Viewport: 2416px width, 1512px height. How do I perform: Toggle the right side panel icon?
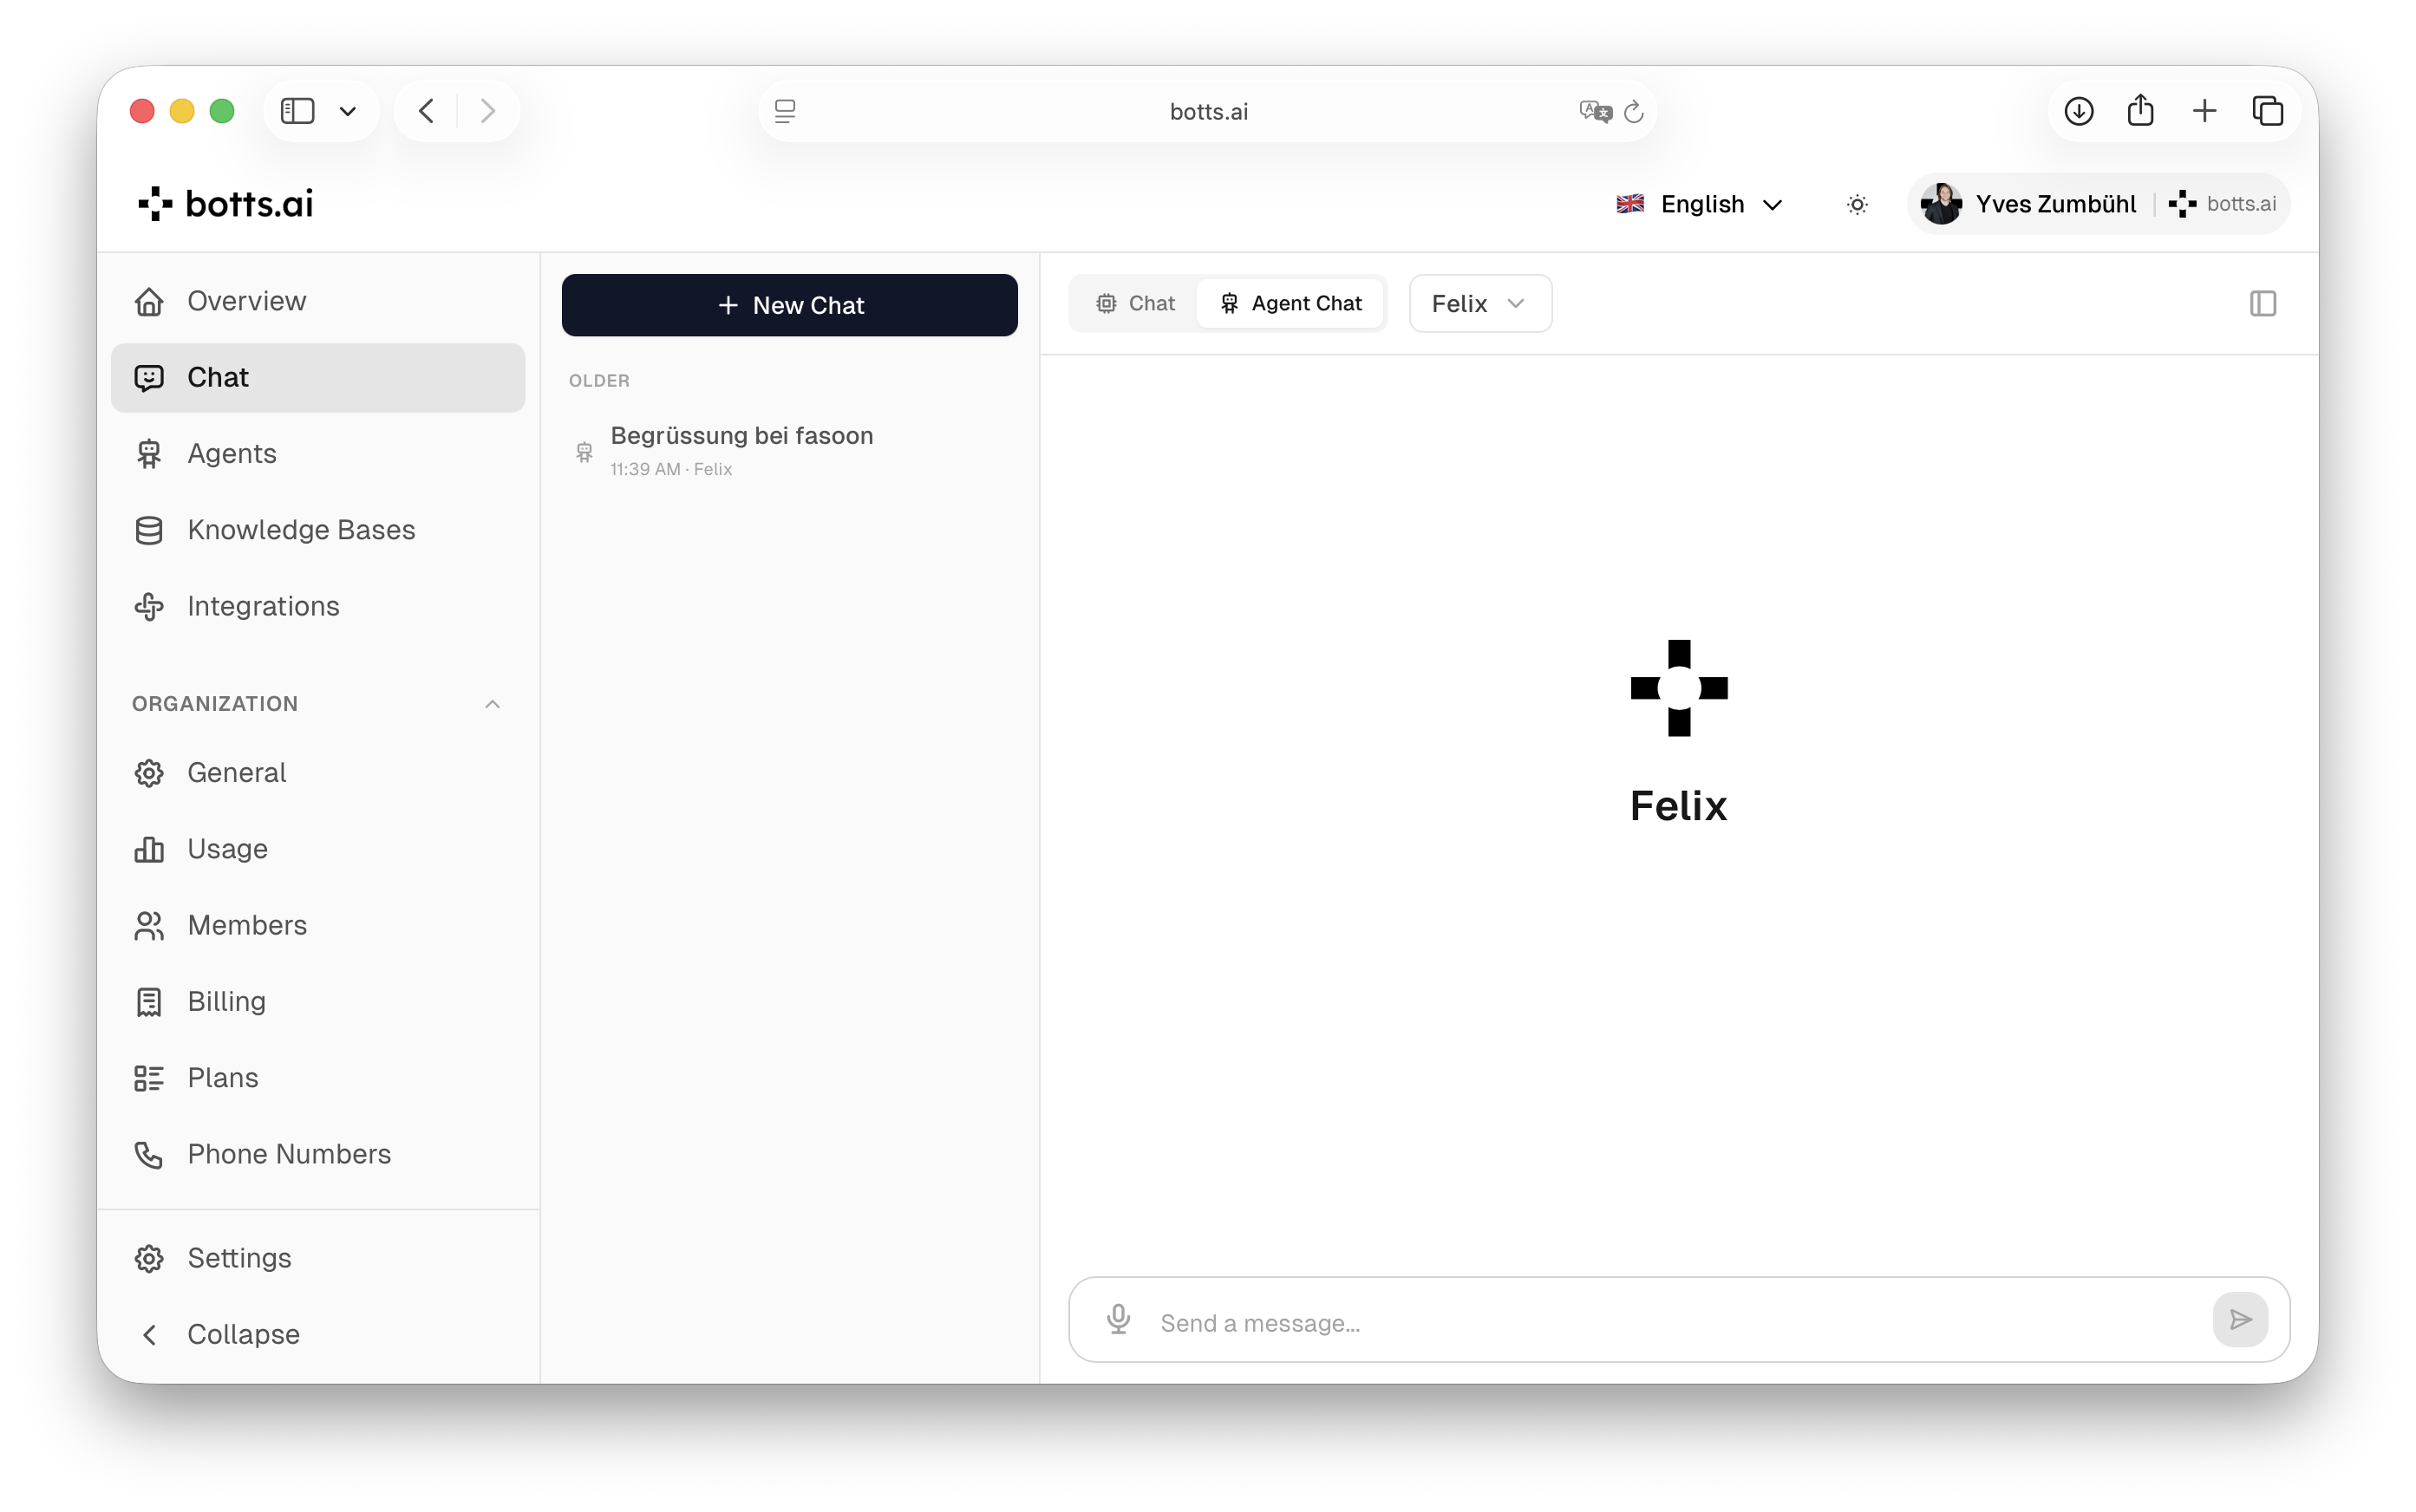[2263, 303]
